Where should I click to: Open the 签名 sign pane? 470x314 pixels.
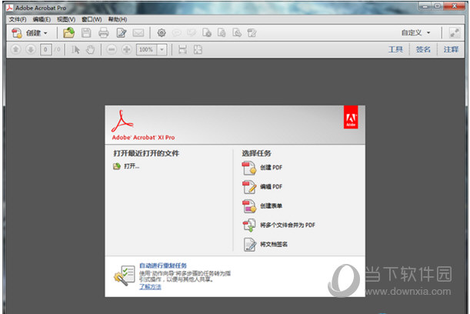pos(423,49)
